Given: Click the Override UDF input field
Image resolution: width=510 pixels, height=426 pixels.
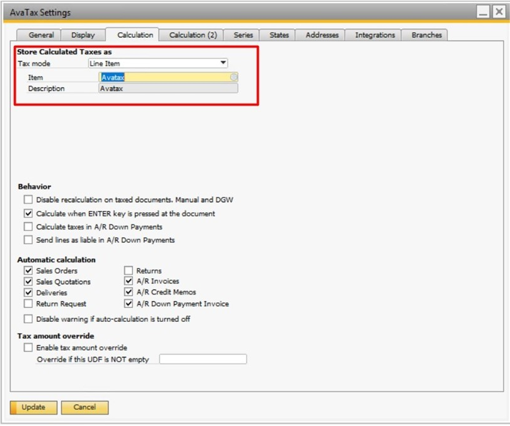Looking at the screenshot, I should point(203,359).
